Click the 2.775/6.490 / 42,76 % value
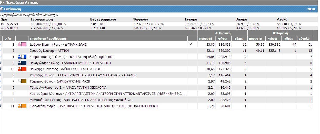Screen dimensions: 320x134 coord(47,28)
